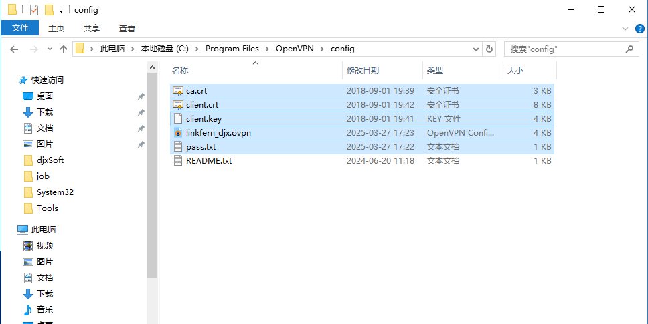
Task: Open 下载 under quick access
Action: 45,112
